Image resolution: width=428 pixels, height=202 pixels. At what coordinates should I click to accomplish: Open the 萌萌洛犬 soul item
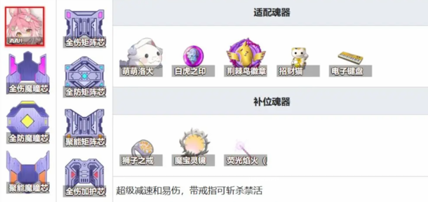click(x=141, y=57)
